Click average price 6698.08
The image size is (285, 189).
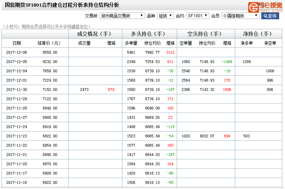(152, 108)
